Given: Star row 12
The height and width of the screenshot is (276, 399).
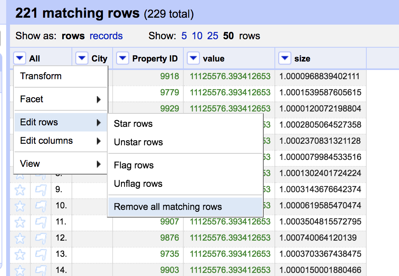Looking at the screenshot, I should tap(20, 238).
